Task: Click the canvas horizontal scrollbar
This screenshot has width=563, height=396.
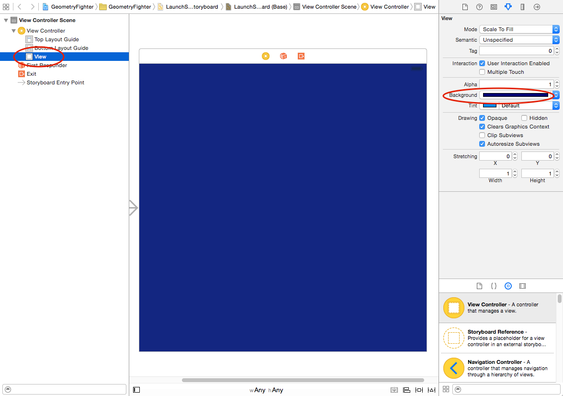Action: click(303, 380)
